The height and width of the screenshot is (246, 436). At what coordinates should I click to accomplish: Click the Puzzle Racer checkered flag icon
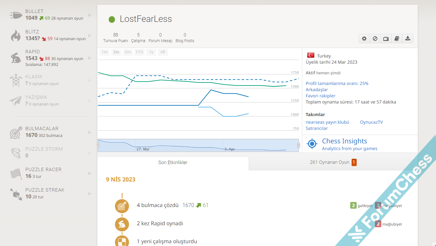pos(16,174)
